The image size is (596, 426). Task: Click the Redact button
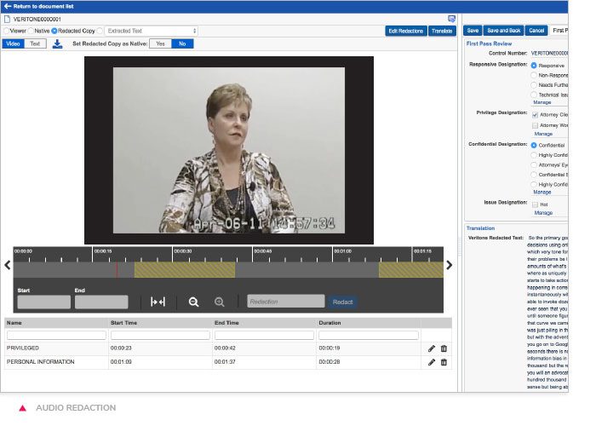pyautogui.click(x=342, y=302)
